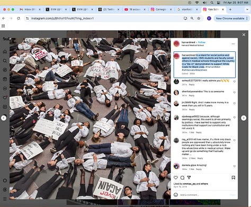The image size is (251, 207).
Task: Click the browser Back arrow
Action: [x=4, y=19]
